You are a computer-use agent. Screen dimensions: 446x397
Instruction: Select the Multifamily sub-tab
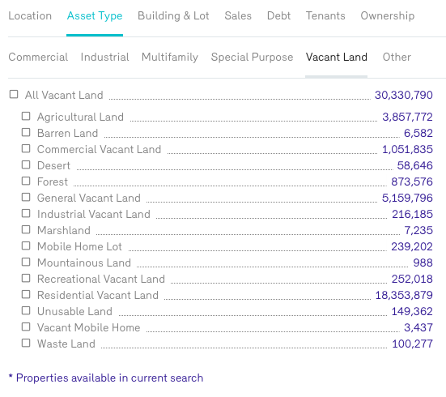point(170,58)
